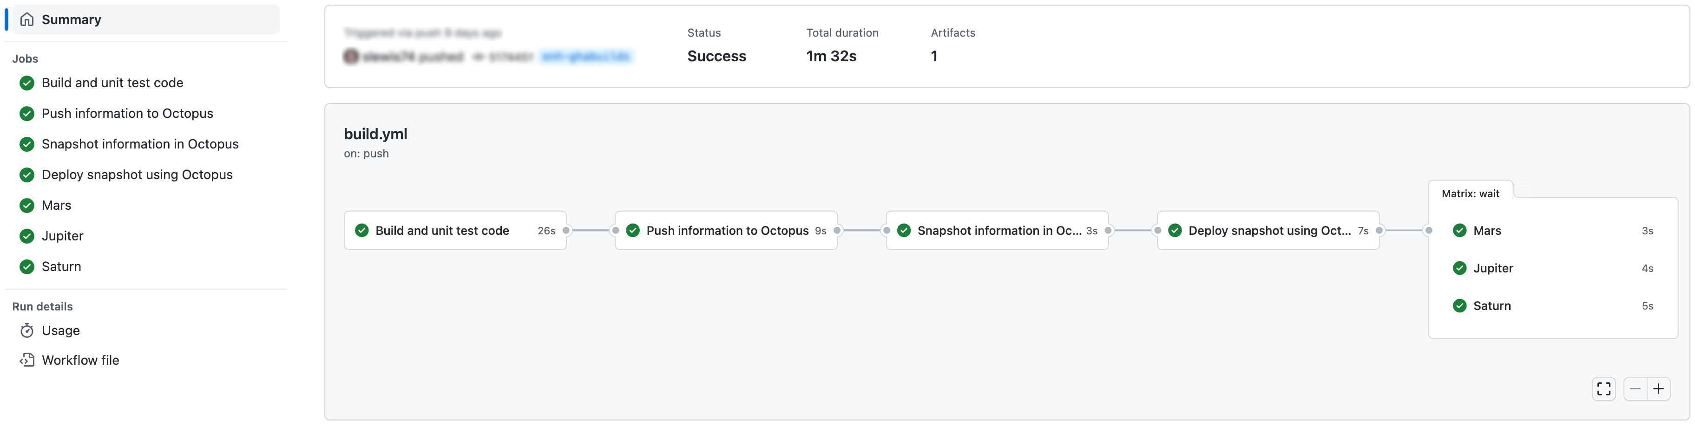Zoom in the workflow graph

coord(1659,388)
